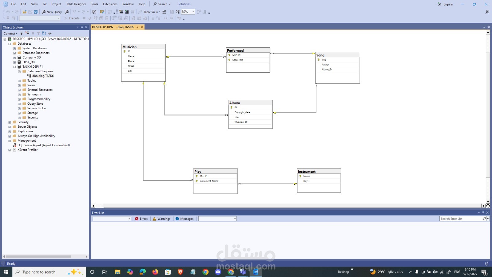Open Brave browser from taskbar
Screen dimensions: 492x277
pos(180,272)
